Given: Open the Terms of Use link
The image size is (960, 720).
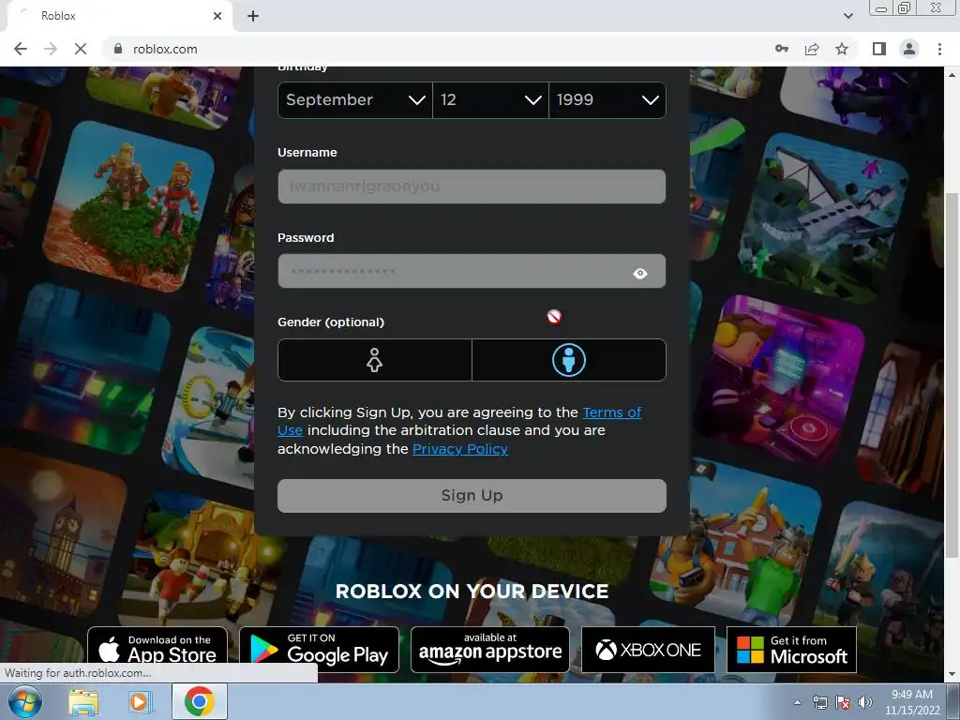Looking at the screenshot, I should click(611, 412).
